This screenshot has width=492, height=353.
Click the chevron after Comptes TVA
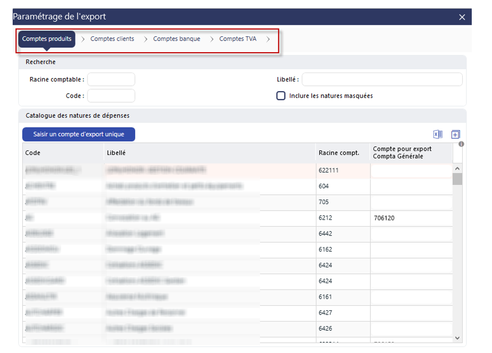[x=268, y=39]
